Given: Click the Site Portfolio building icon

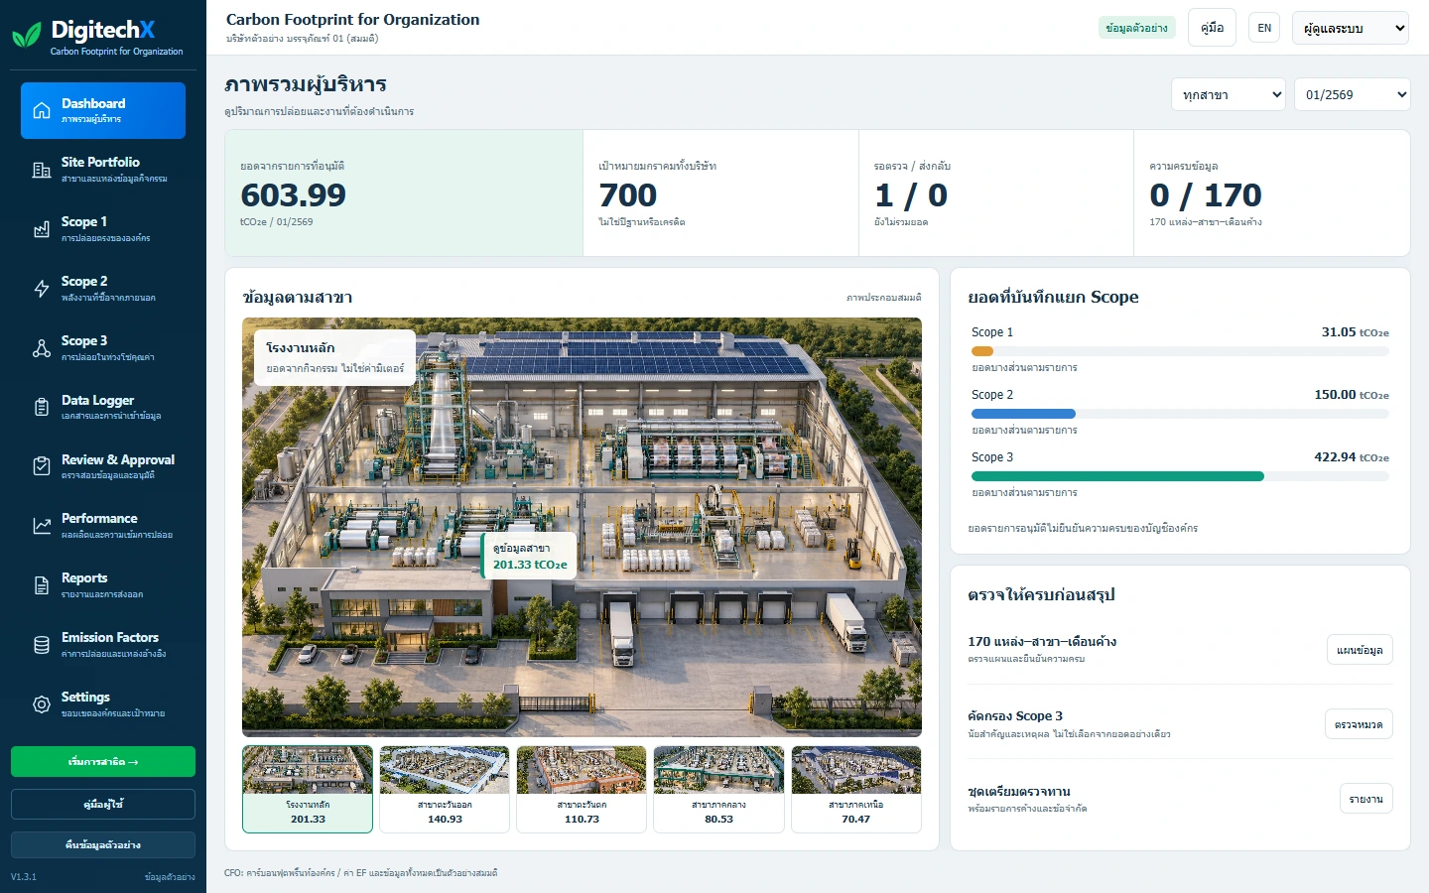Looking at the screenshot, I should point(42,170).
